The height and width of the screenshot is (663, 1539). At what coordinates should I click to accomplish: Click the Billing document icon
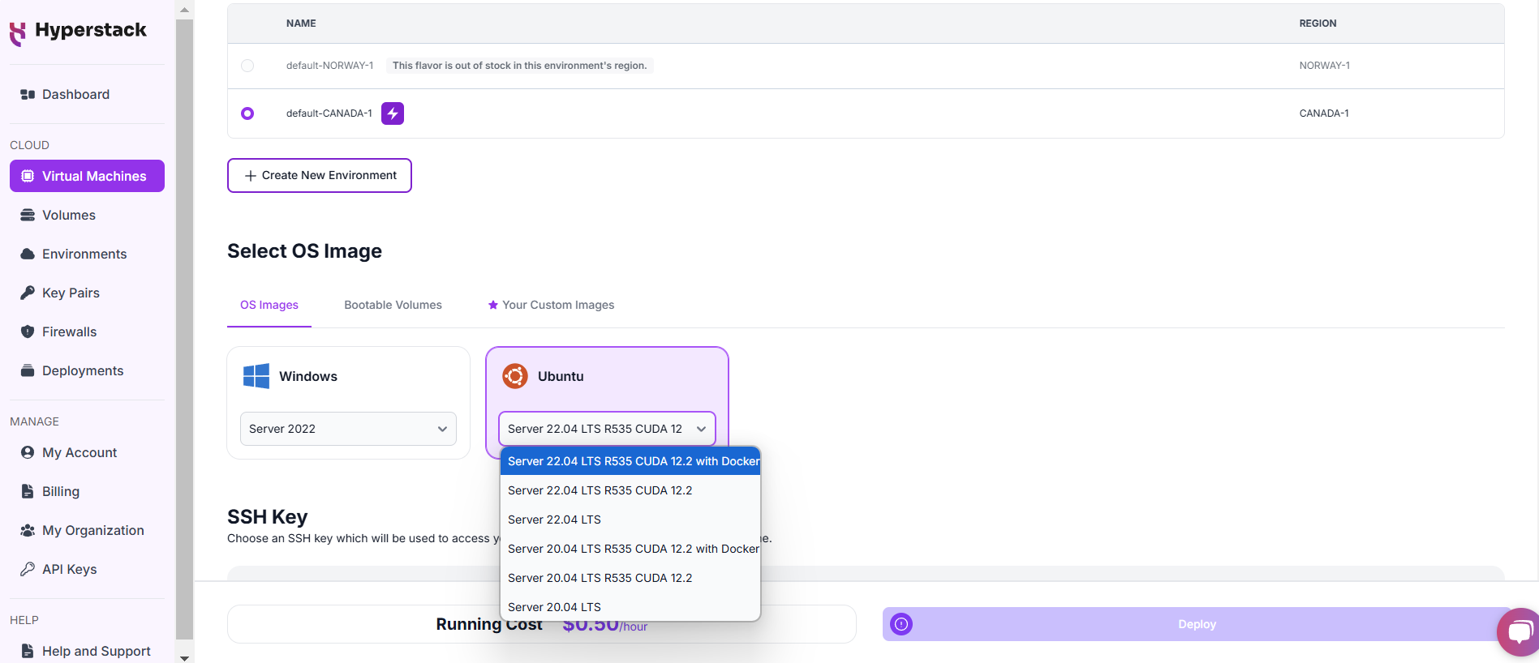[x=28, y=491]
